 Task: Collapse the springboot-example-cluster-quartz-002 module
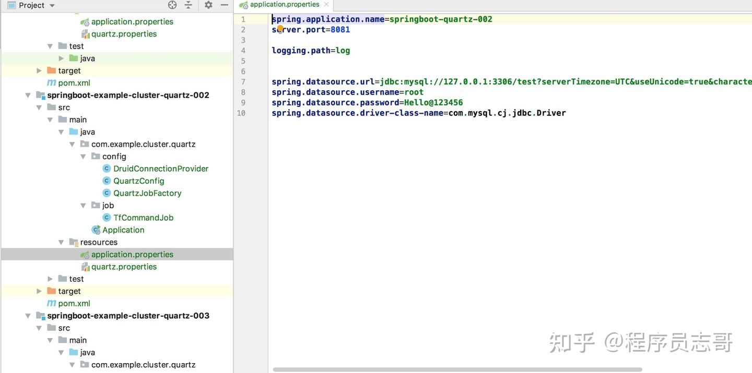pyautogui.click(x=28, y=95)
